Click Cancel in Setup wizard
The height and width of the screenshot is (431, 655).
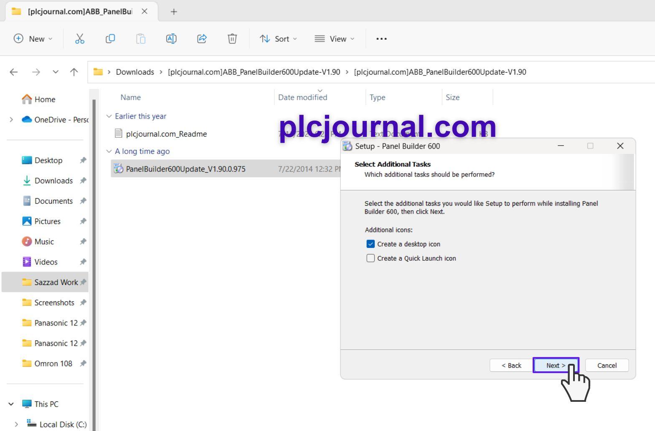click(x=607, y=365)
